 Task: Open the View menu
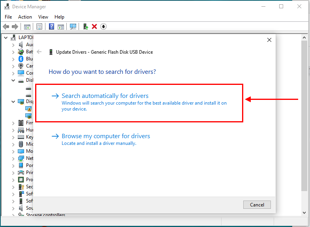click(43, 17)
